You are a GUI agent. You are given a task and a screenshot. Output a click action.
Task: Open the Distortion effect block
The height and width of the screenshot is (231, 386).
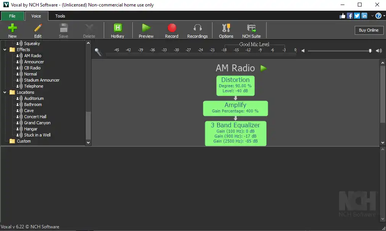tap(235, 85)
